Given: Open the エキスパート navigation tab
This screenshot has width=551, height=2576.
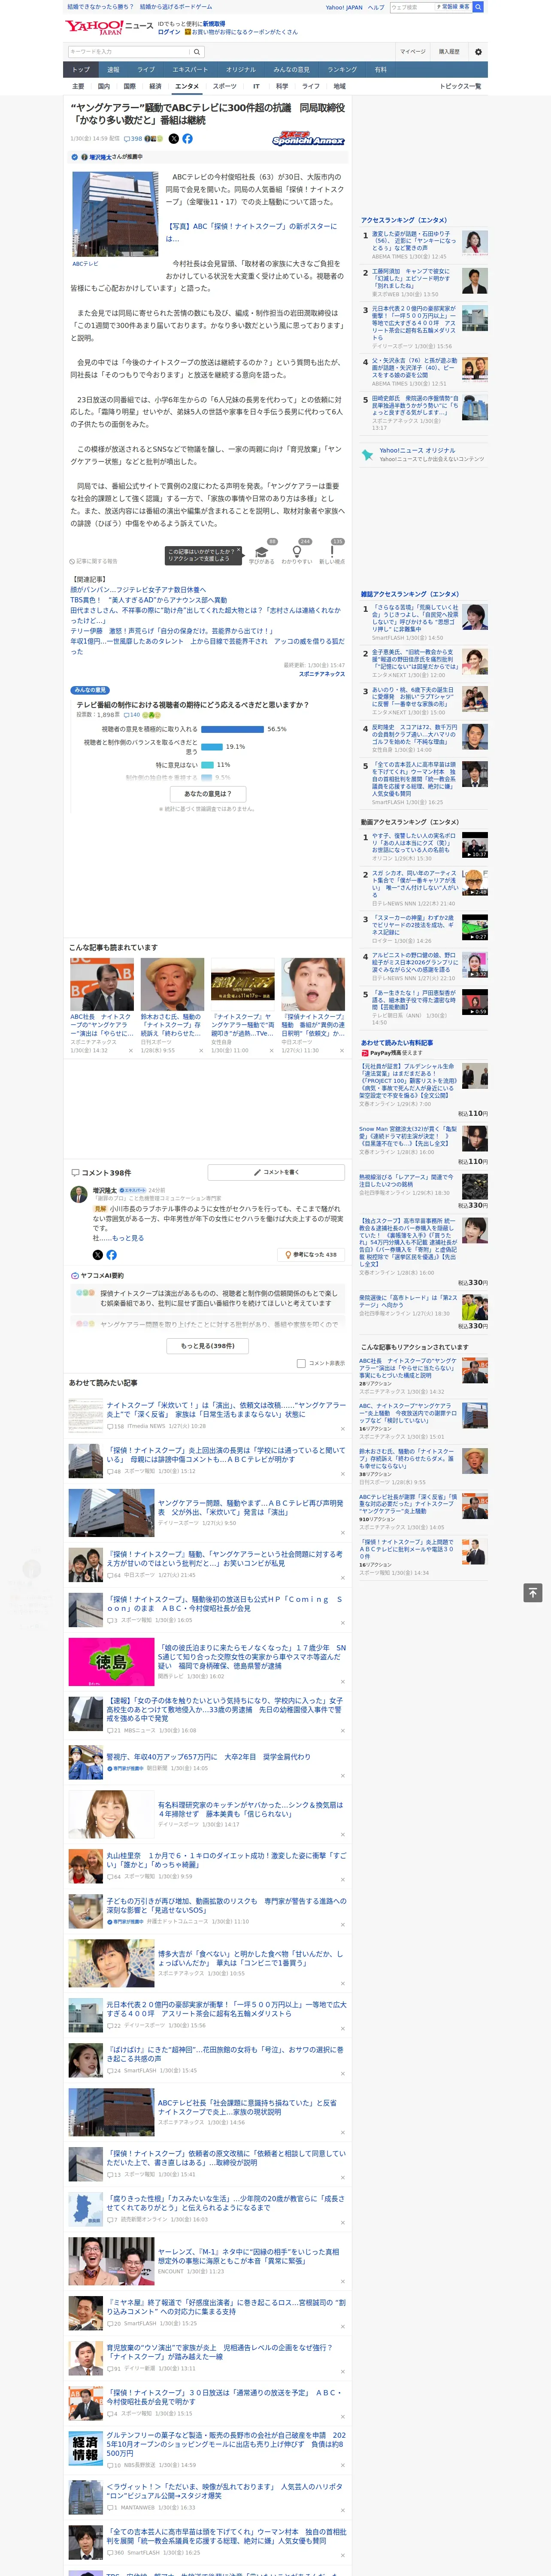Looking at the screenshot, I should [x=190, y=70].
